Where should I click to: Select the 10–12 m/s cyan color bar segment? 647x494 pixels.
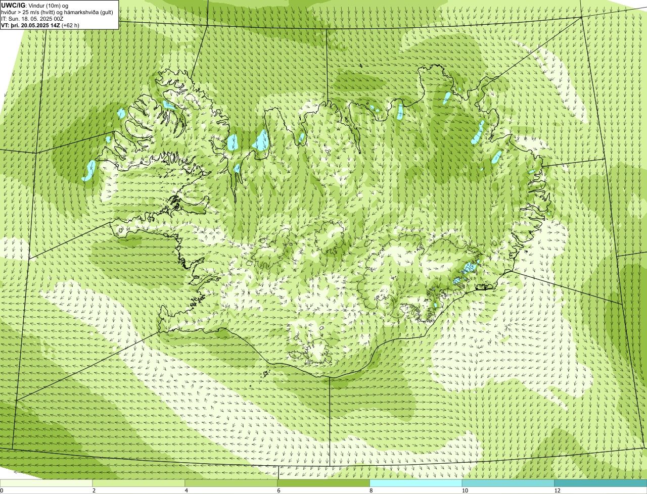click(508, 483)
